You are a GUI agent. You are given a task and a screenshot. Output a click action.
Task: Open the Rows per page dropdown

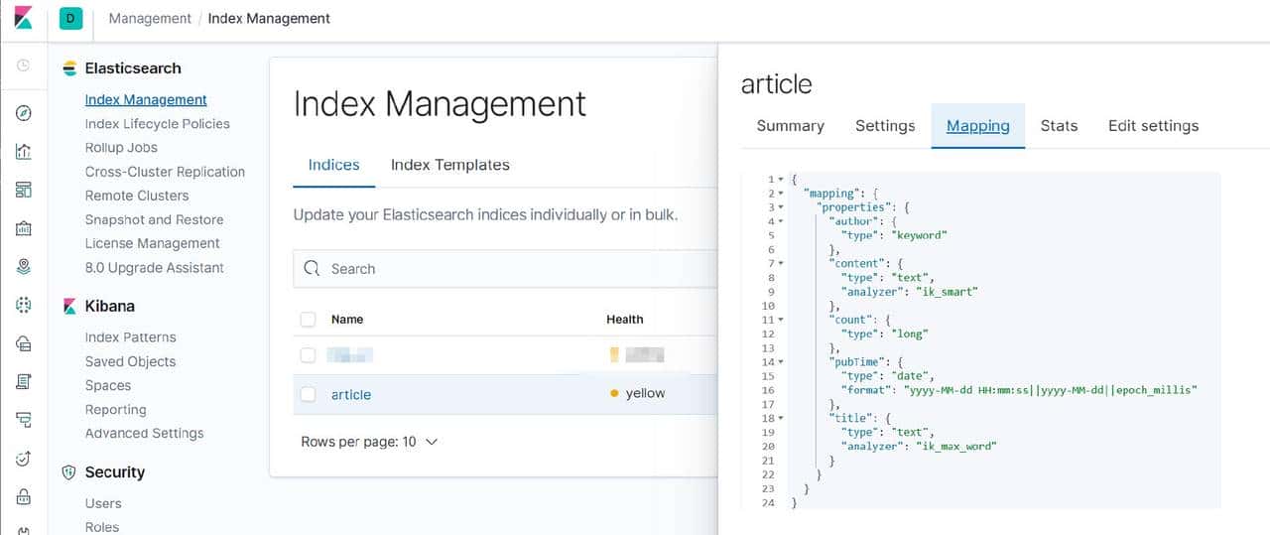(369, 442)
